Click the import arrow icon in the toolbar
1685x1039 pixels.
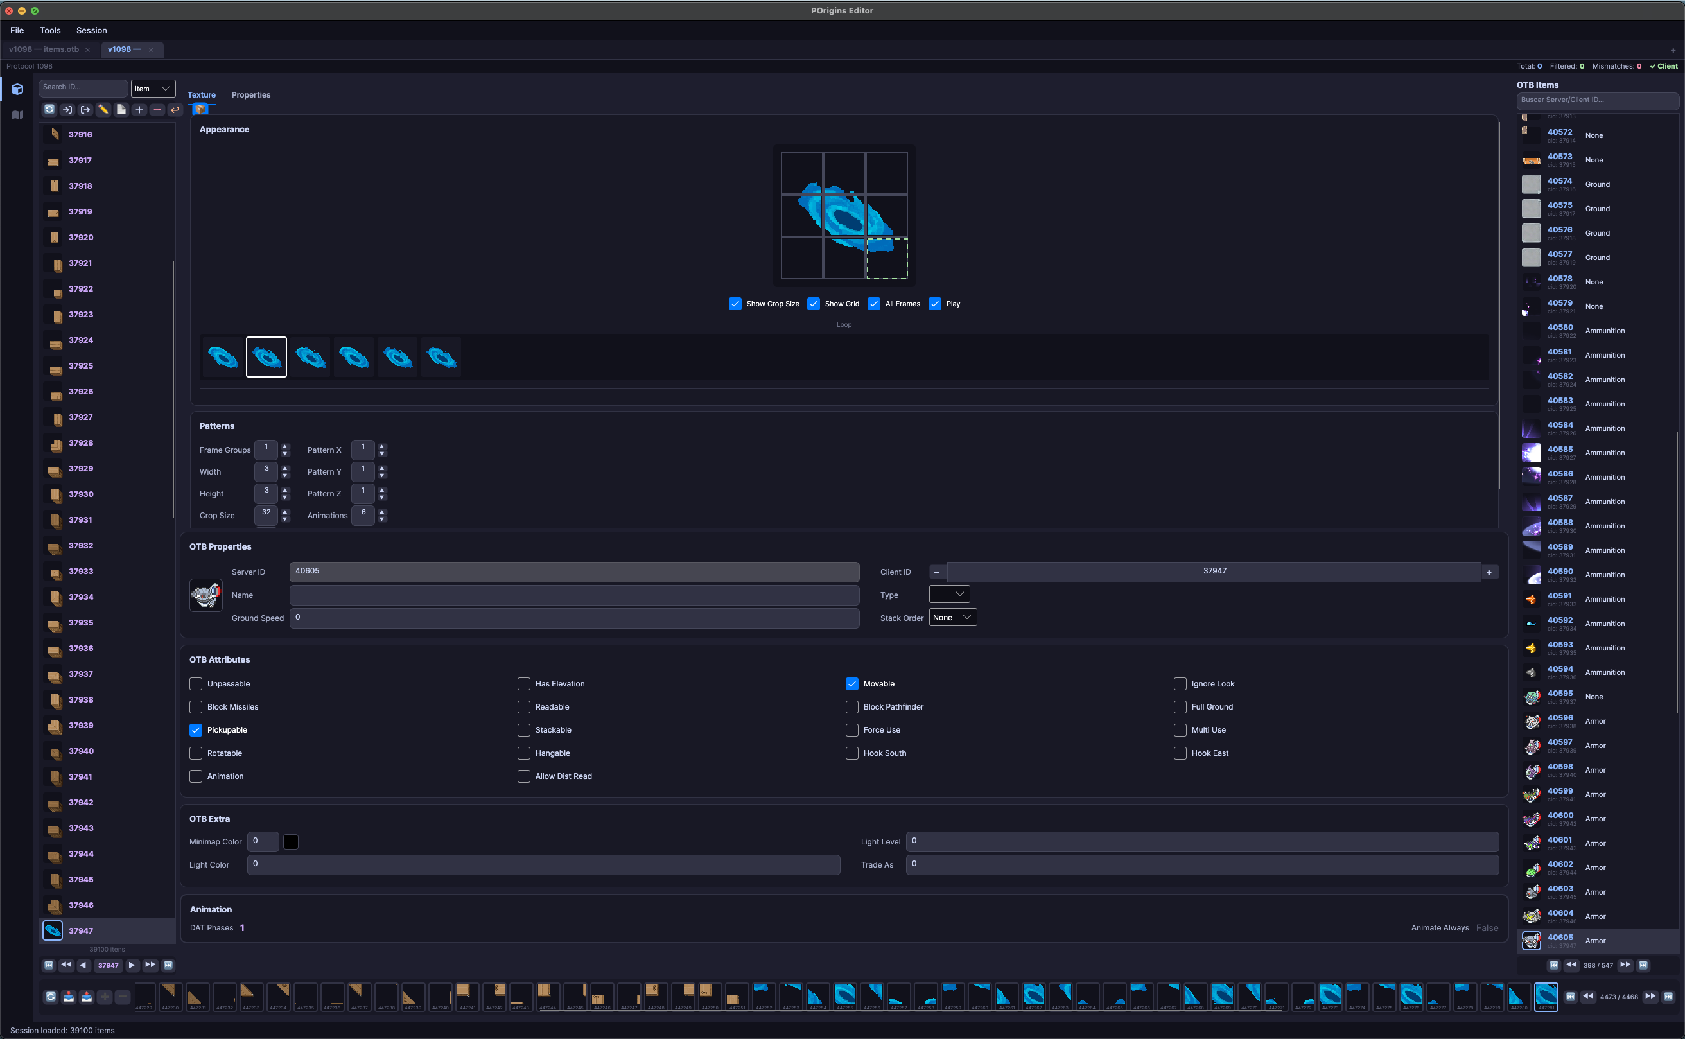point(67,109)
